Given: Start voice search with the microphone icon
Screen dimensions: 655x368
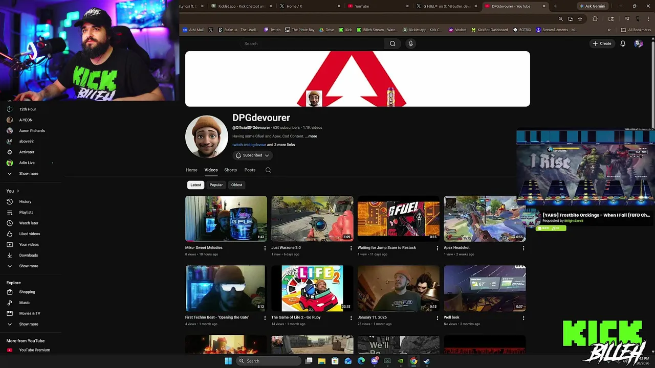Looking at the screenshot, I should coord(410,43).
